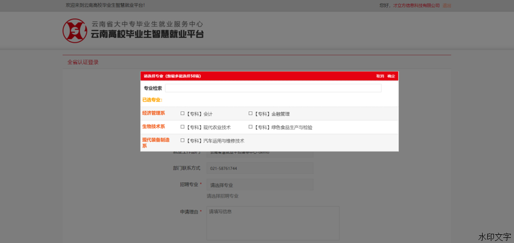Click 确定 to confirm major selection
Viewport: 514px width, 243px height.
pyautogui.click(x=391, y=76)
